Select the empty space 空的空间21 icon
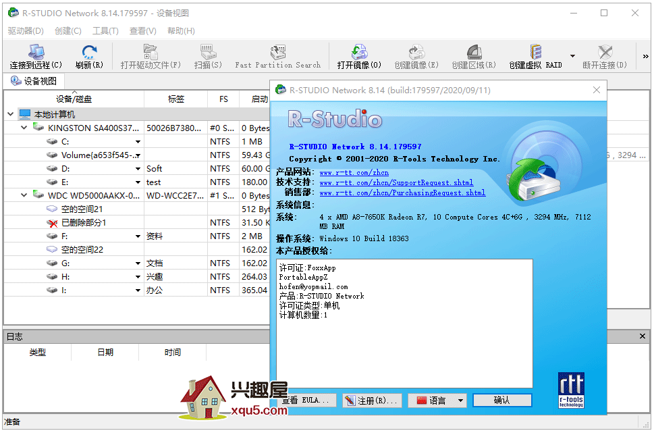The height and width of the screenshot is (433, 654). click(52, 209)
